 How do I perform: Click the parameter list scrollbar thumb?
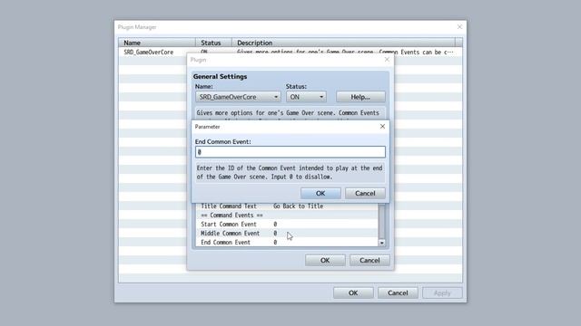pyautogui.click(x=381, y=221)
